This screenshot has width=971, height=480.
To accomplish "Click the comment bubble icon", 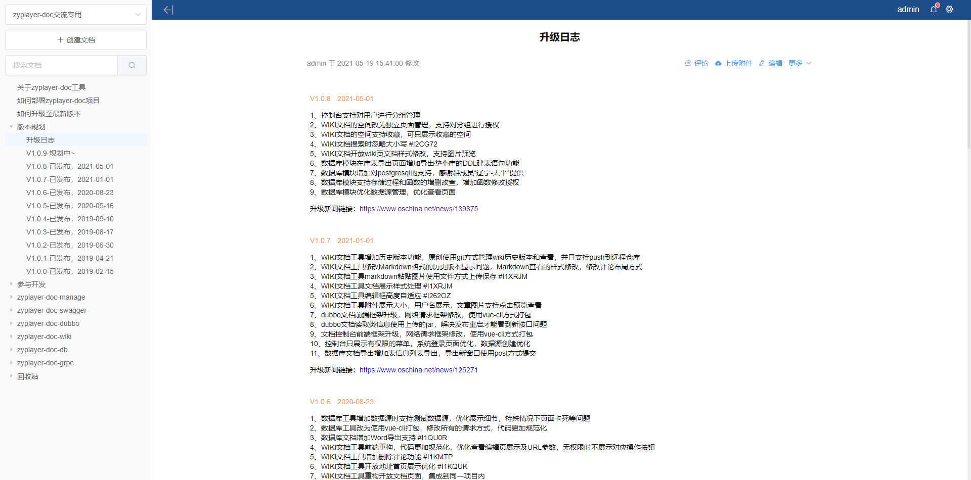I will [688, 63].
